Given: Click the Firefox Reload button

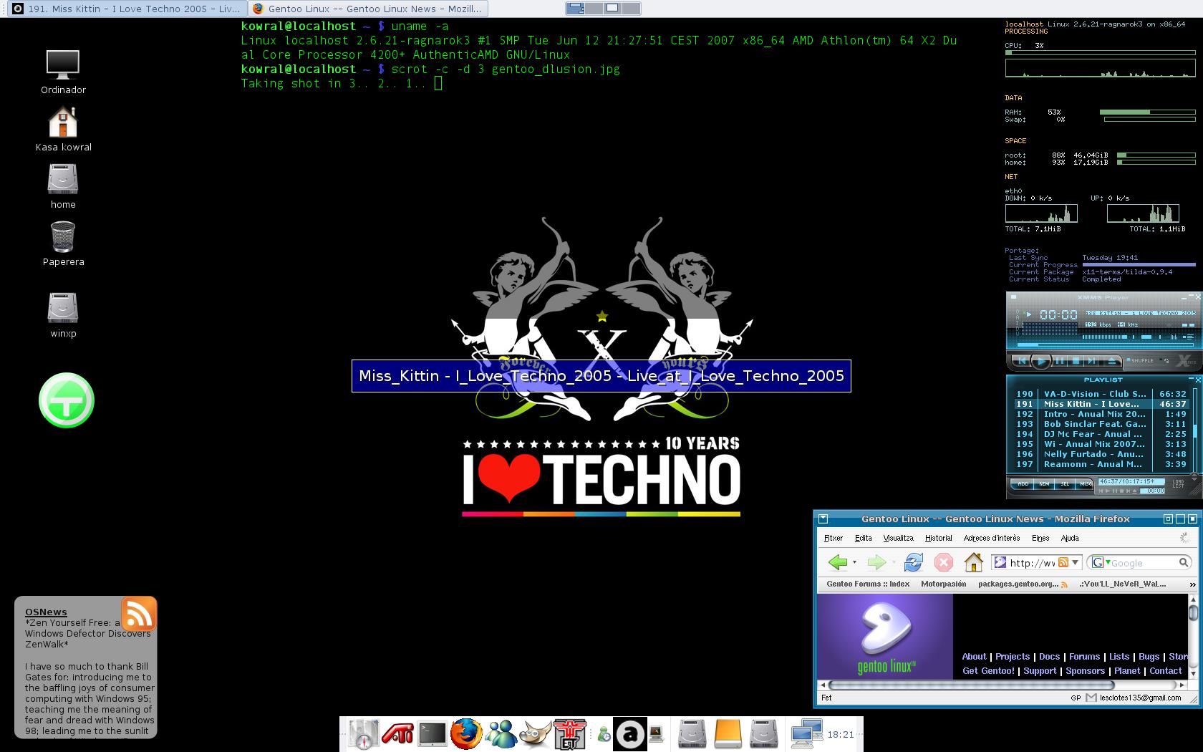Looking at the screenshot, I should click(x=913, y=562).
